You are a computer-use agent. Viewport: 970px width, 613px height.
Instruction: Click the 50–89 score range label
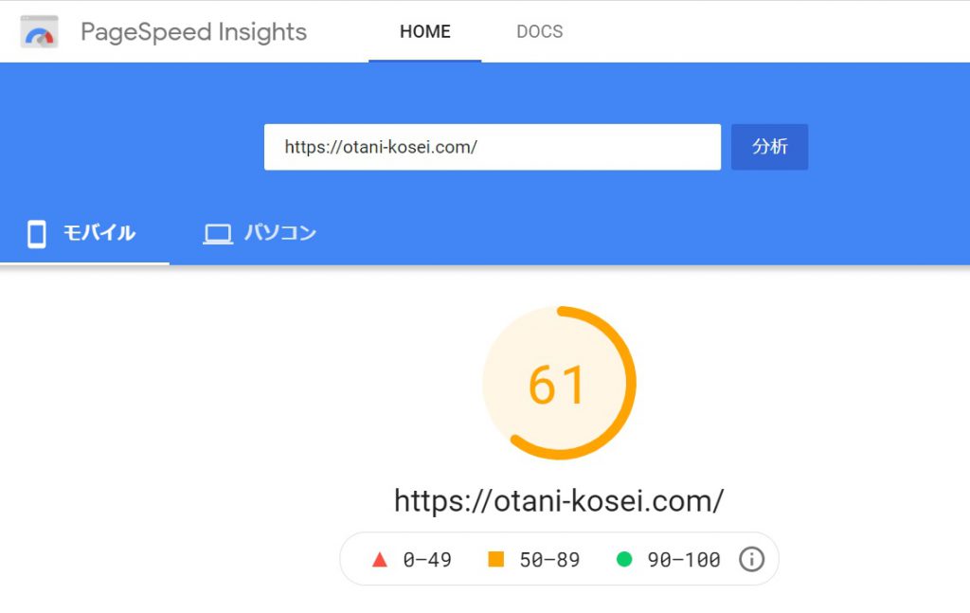point(549,560)
